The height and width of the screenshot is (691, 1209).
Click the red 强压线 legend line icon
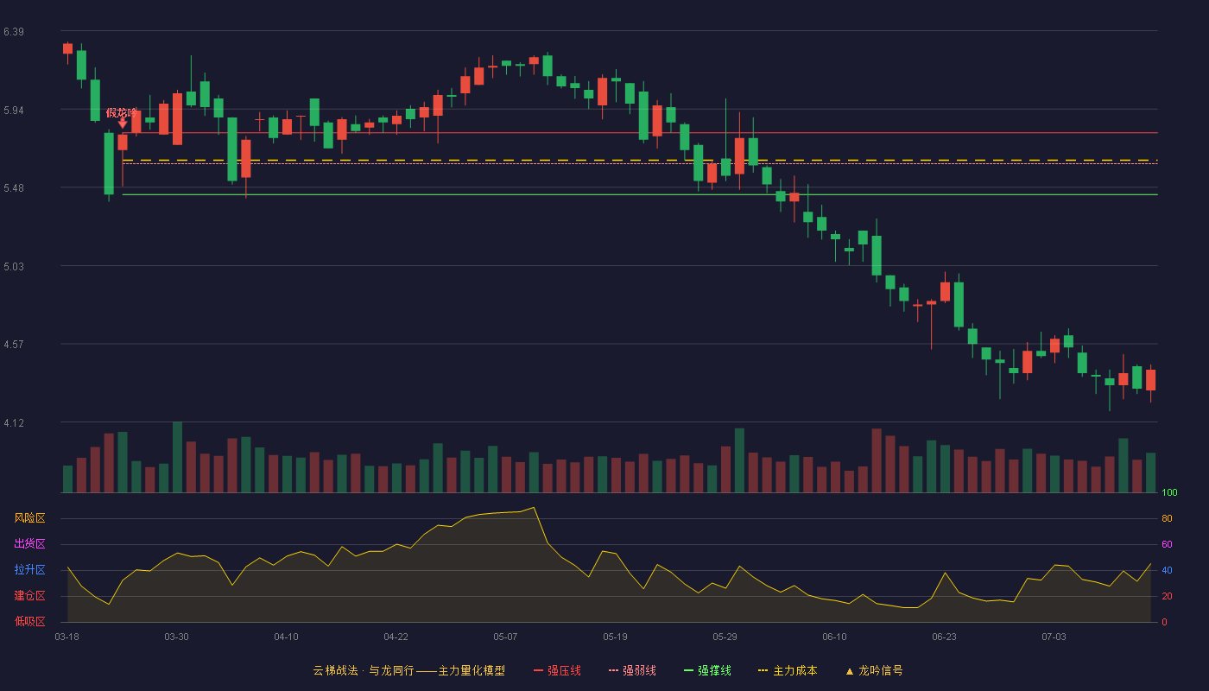538,670
